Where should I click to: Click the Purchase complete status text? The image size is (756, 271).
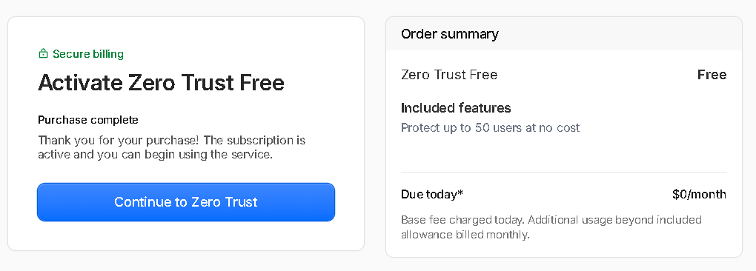tap(88, 120)
